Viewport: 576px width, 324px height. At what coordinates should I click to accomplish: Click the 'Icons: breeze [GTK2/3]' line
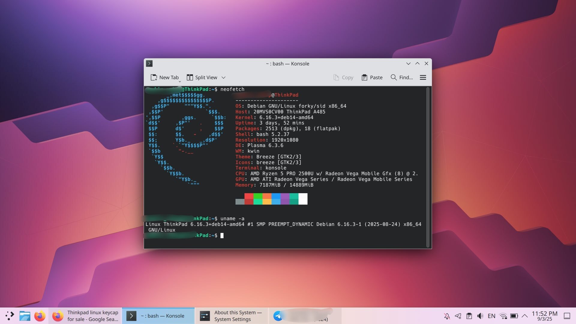268,162
